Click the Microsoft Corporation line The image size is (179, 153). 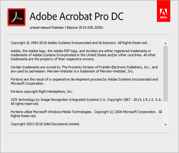[x=27, y=83]
